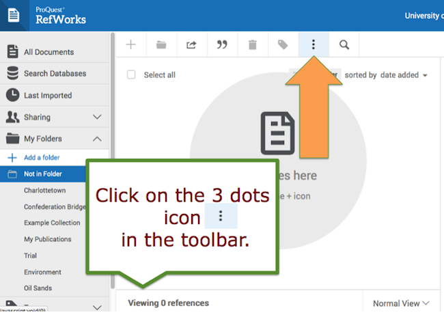444x317 pixels.
Task: Click the Share export arrow icon
Action: click(191, 45)
